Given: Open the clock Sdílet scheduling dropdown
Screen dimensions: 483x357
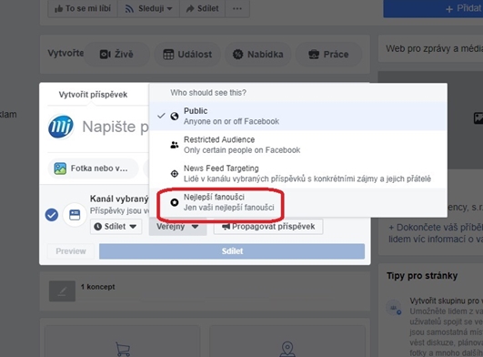Looking at the screenshot, I should tap(116, 227).
